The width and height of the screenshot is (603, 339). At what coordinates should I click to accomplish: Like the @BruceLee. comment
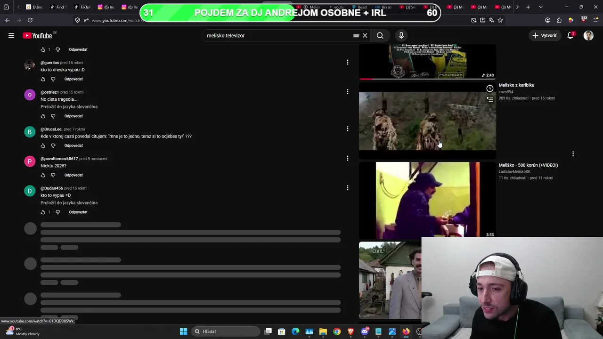(x=43, y=145)
